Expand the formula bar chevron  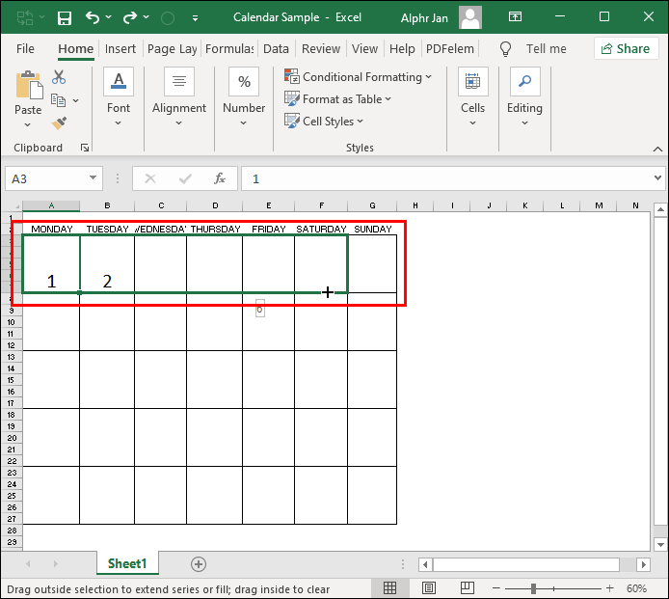point(657,178)
